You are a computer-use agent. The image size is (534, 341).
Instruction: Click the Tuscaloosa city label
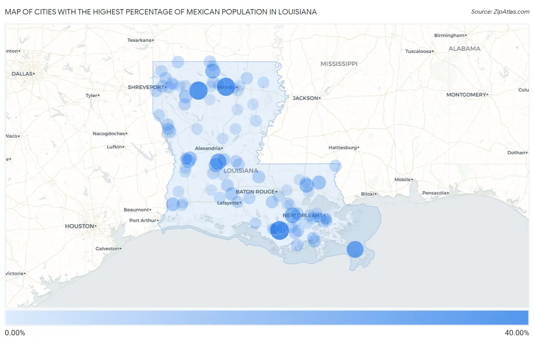(418, 51)
